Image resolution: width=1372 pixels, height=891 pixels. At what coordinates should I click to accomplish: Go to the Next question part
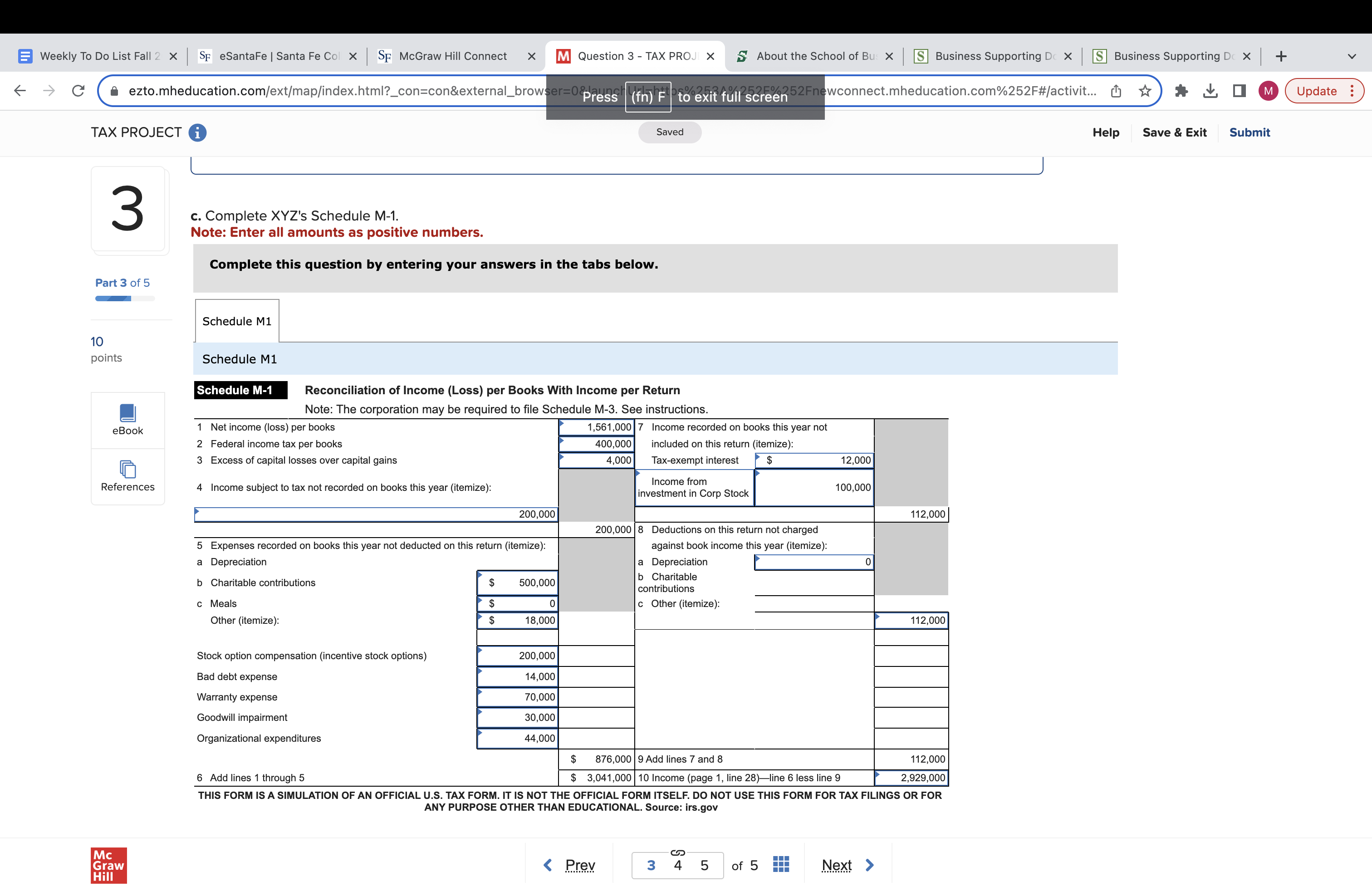coord(847,865)
